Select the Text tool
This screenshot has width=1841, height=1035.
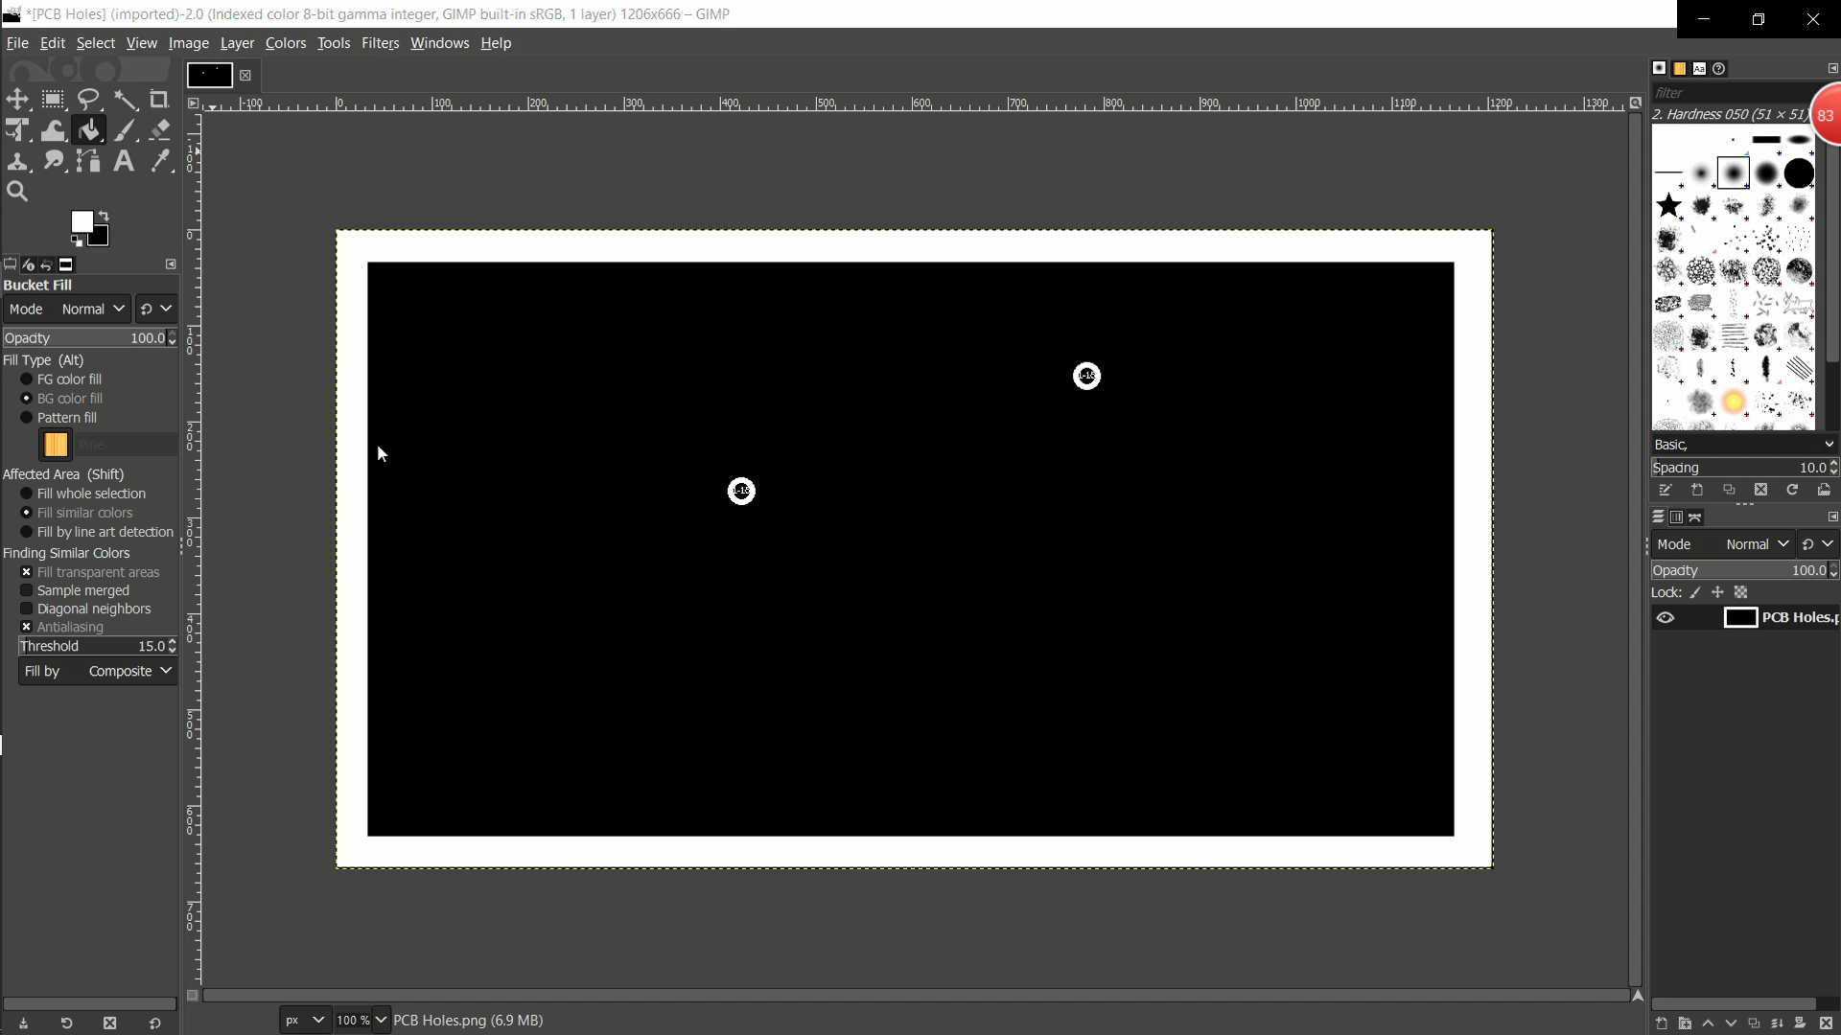click(x=124, y=161)
